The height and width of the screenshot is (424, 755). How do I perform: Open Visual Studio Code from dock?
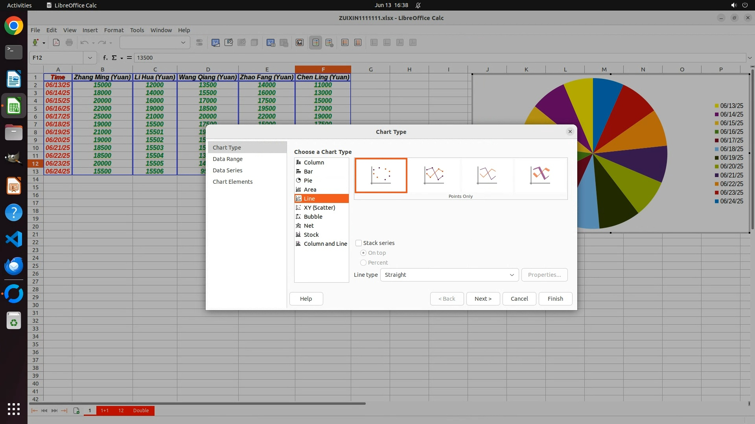[x=14, y=239]
